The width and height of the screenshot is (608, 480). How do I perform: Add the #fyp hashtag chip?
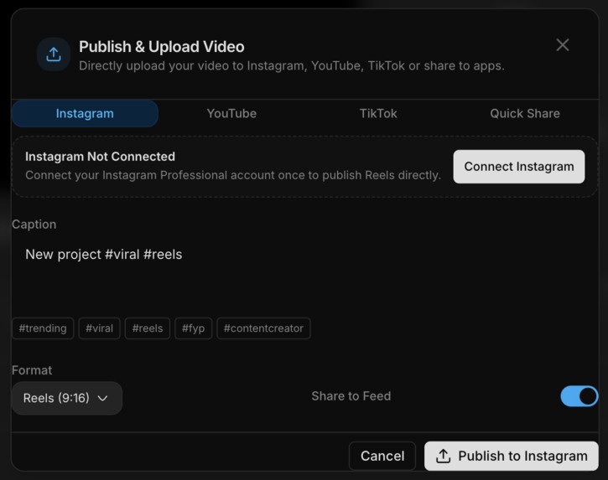tap(193, 328)
